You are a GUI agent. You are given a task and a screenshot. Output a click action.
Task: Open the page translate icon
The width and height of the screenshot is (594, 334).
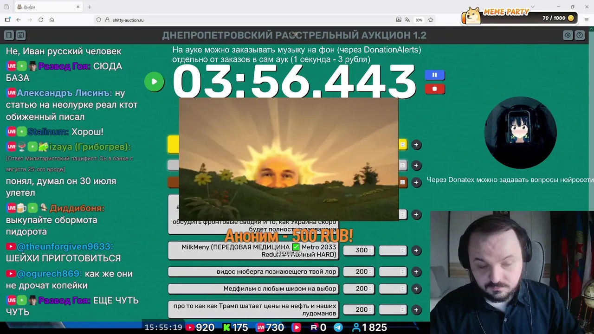pos(407,20)
